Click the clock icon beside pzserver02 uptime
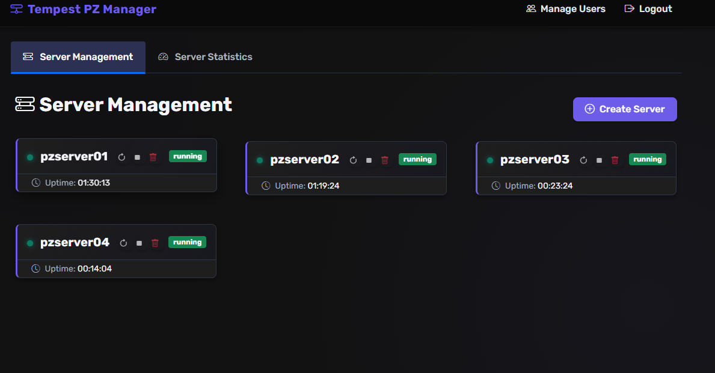The image size is (715, 373). point(266,186)
